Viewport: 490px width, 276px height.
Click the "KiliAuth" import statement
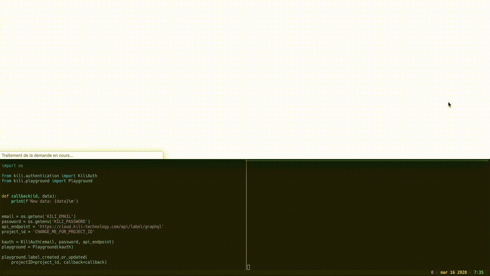(x=49, y=176)
